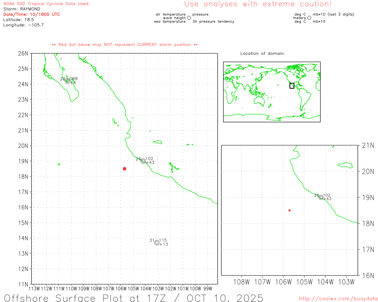Open the coolwx.com buoydata link

pos(338,299)
